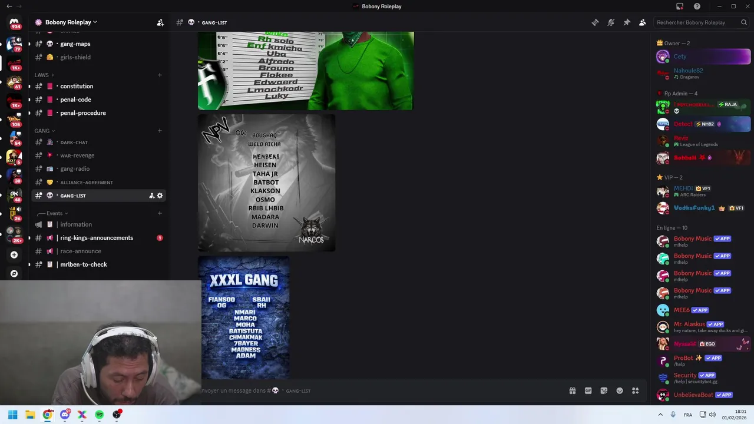Image resolution: width=754 pixels, height=424 pixels.
Task: Open ring-kings-announcements channel
Action: click(98, 238)
